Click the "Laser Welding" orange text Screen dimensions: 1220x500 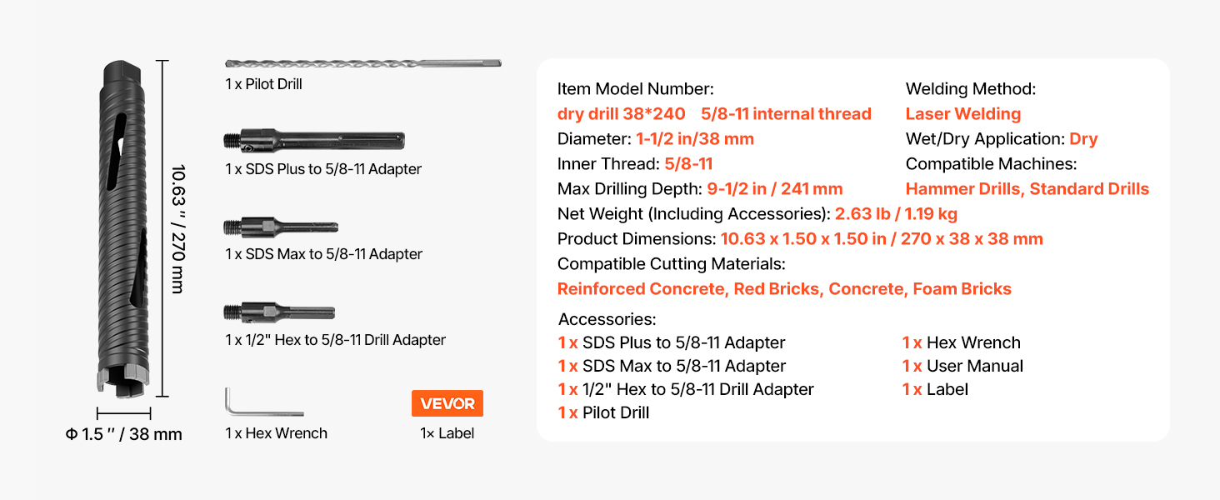(962, 114)
